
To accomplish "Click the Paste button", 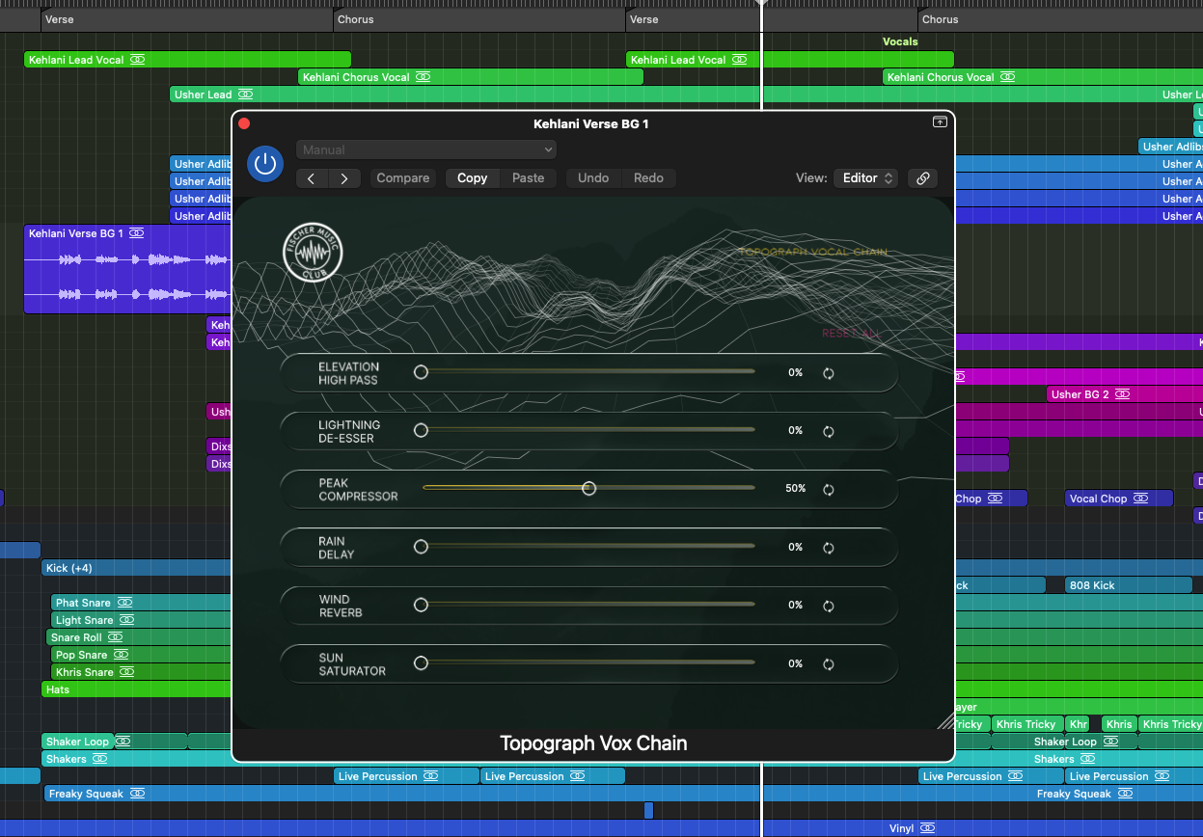I will tap(529, 178).
